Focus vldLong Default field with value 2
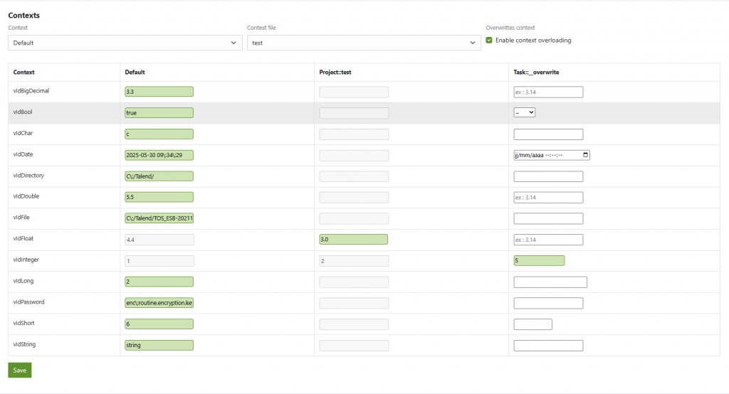 tap(159, 282)
